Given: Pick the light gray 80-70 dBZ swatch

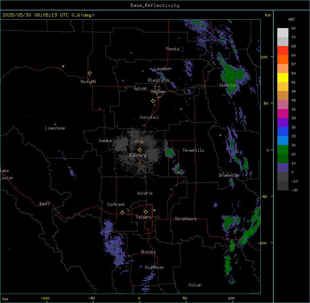Looking at the screenshot, I should tap(283, 33).
